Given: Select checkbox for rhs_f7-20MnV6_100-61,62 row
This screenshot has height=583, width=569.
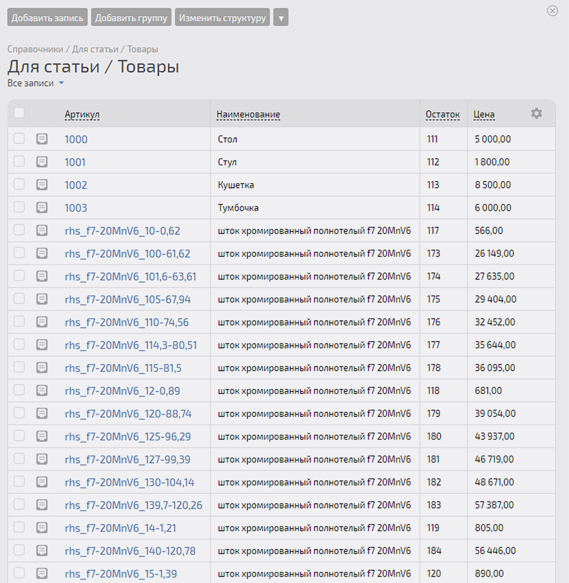Looking at the screenshot, I should [19, 253].
